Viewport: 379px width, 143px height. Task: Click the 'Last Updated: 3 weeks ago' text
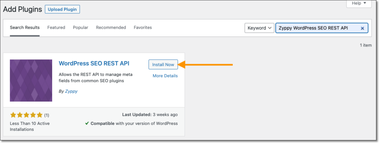tap(150, 115)
